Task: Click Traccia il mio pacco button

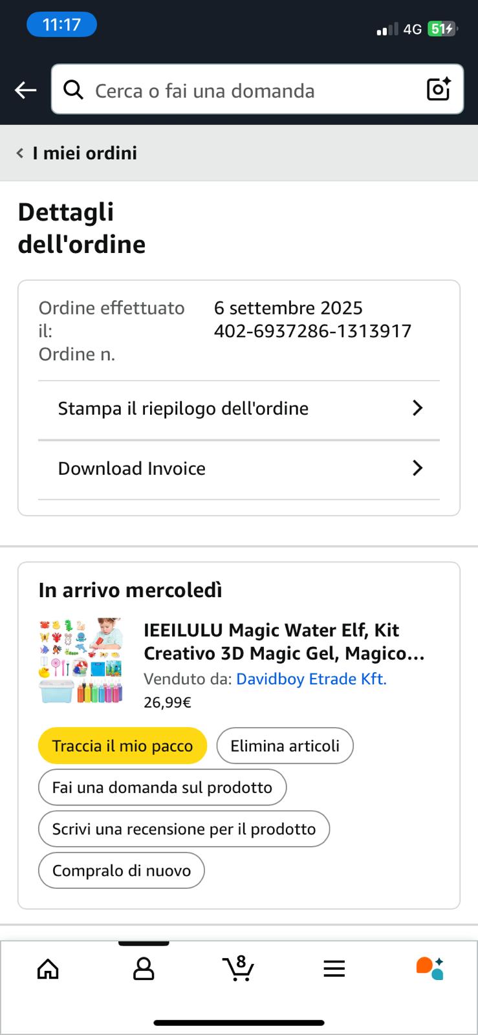Action: click(x=122, y=746)
